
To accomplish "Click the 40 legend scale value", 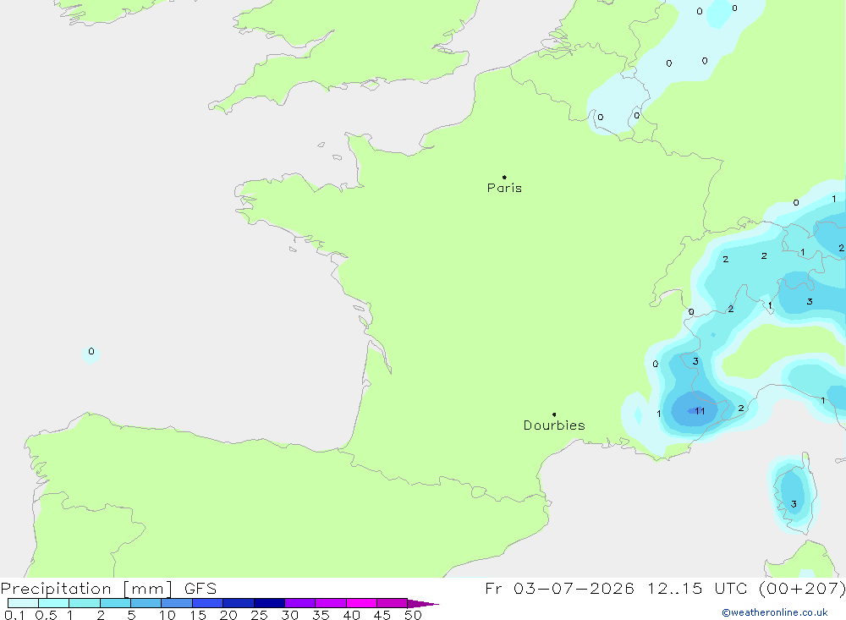I will pos(351,615).
